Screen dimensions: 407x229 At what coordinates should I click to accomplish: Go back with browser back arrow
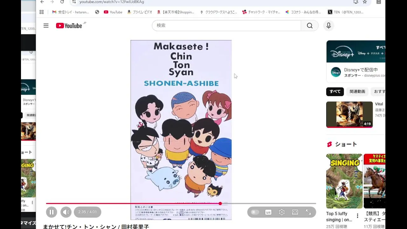42,2
